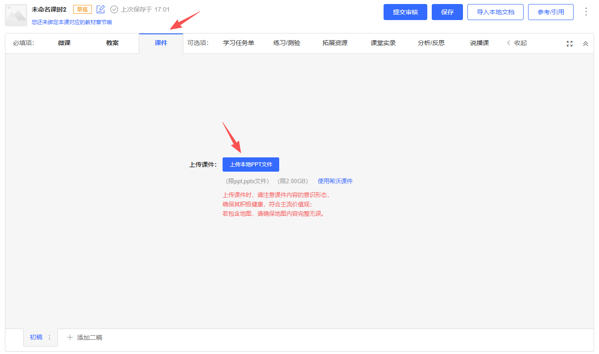Click the 上次保存于 17:01 text

(x=145, y=9)
